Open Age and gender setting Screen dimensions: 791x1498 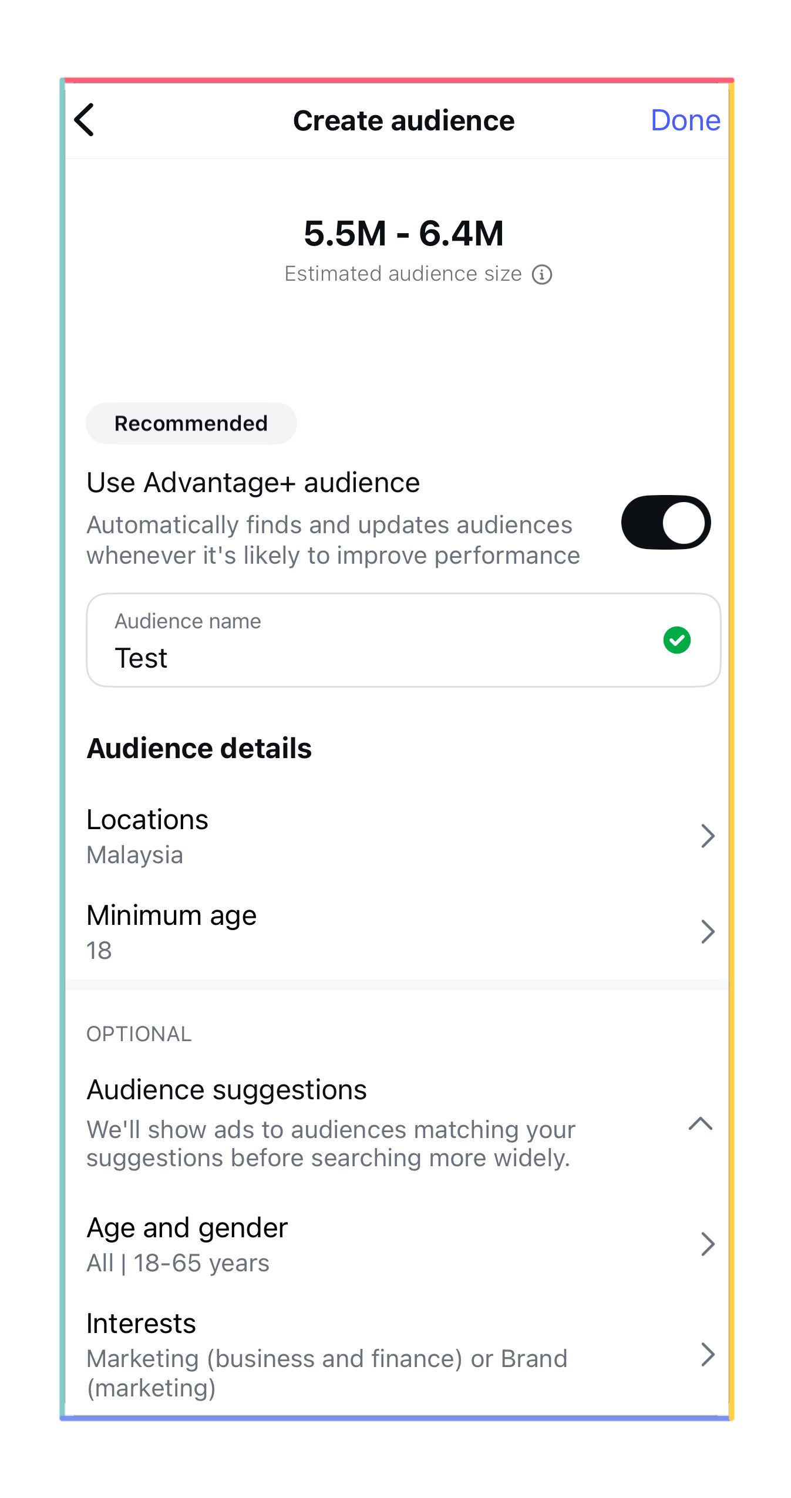tap(397, 1244)
